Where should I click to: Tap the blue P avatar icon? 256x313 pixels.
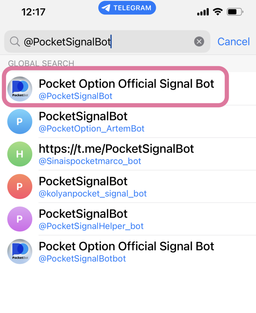click(20, 121)
